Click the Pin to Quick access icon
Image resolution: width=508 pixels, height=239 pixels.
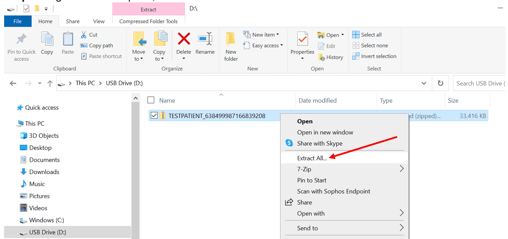[x=21, y=39]
